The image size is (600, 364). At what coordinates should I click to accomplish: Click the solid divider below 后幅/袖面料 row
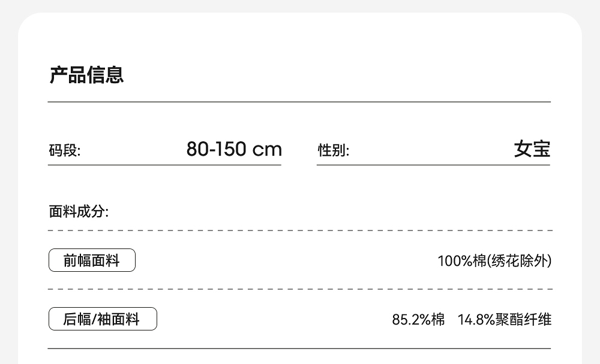tap(299, 348)
